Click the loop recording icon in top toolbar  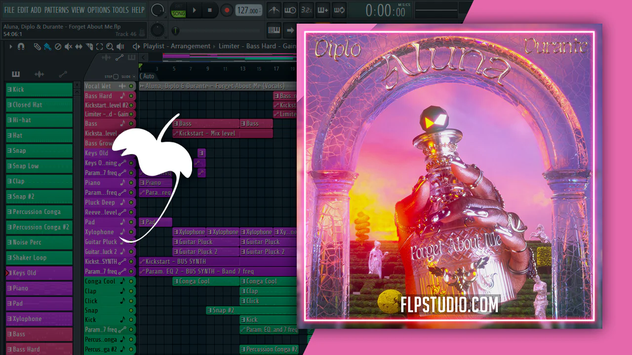pyautogui.click(x=339, y=10)
